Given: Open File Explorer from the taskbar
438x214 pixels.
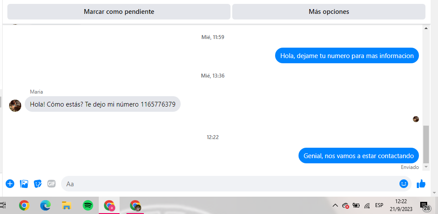Looking at the screenshot, I should coord(66,206).
